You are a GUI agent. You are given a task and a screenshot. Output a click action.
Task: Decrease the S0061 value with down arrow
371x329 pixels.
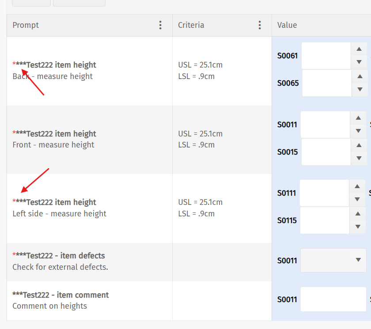tap(360, 62)
